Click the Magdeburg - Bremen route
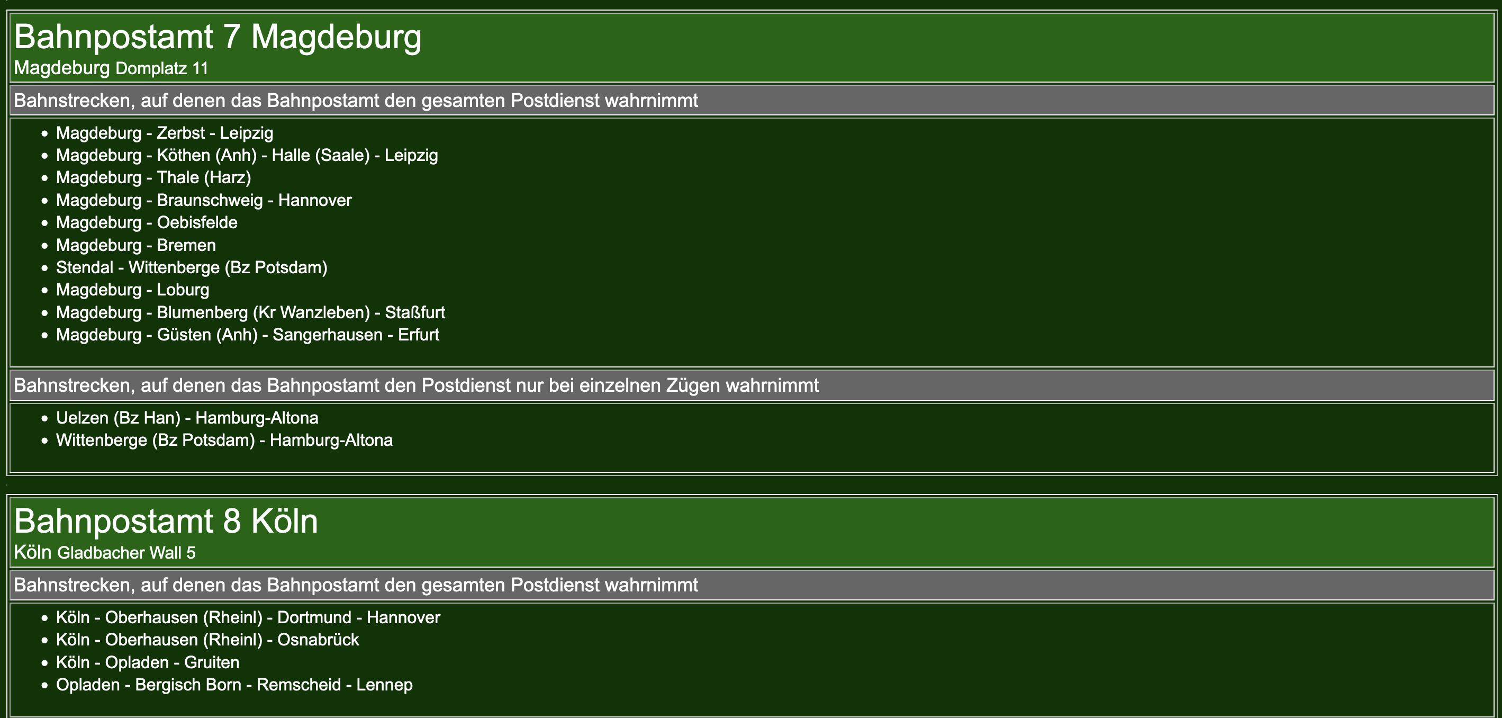The width and height of the screenshot is (1502, 718). click(136, 245)
